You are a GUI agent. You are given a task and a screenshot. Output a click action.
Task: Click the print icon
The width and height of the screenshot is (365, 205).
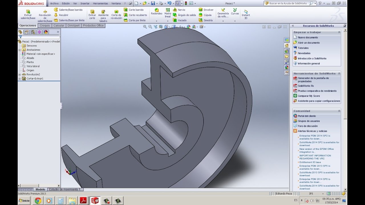click(161, 3)
